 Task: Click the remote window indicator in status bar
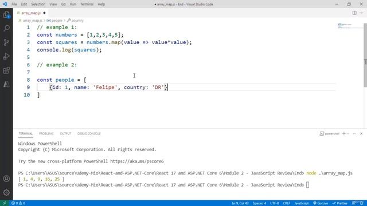coord(4,203)
